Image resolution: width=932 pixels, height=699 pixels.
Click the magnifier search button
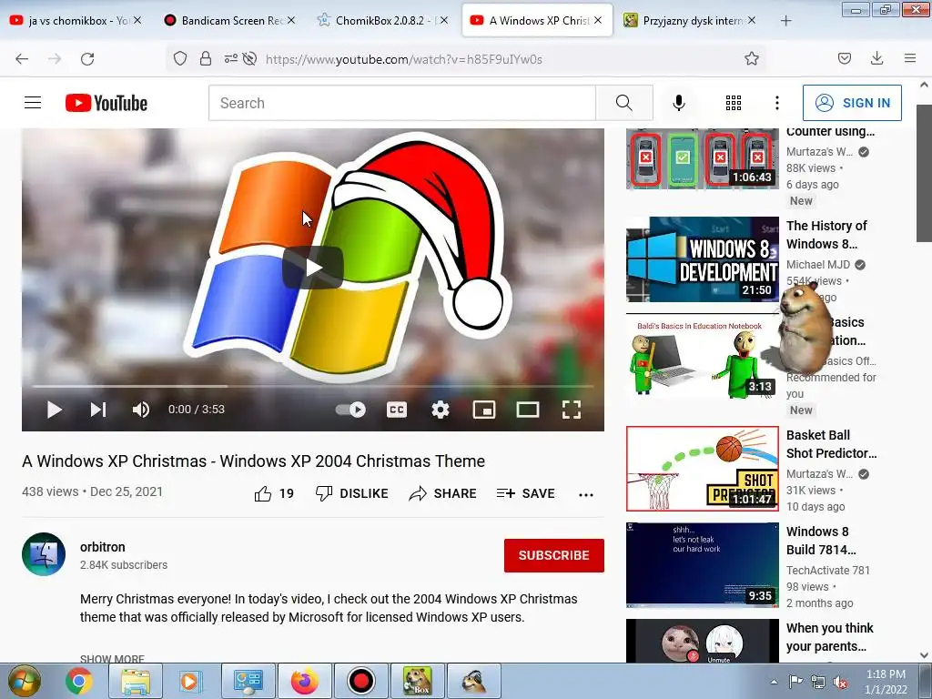coord(624,103)
